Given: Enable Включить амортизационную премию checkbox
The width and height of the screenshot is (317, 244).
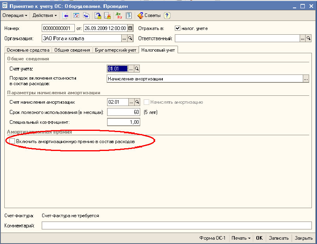Looking at the screenshot, I should 13,141.
